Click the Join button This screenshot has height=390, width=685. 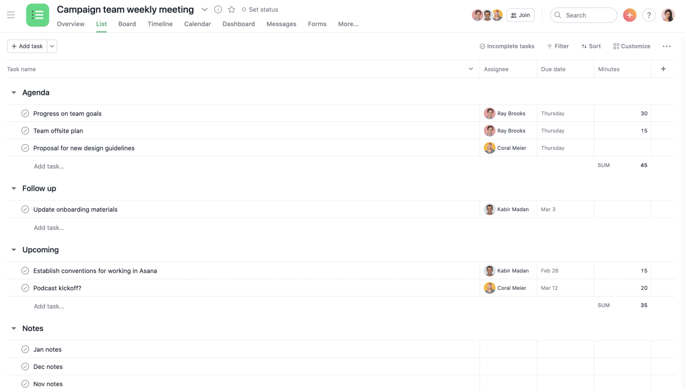[x=520, y=15]
